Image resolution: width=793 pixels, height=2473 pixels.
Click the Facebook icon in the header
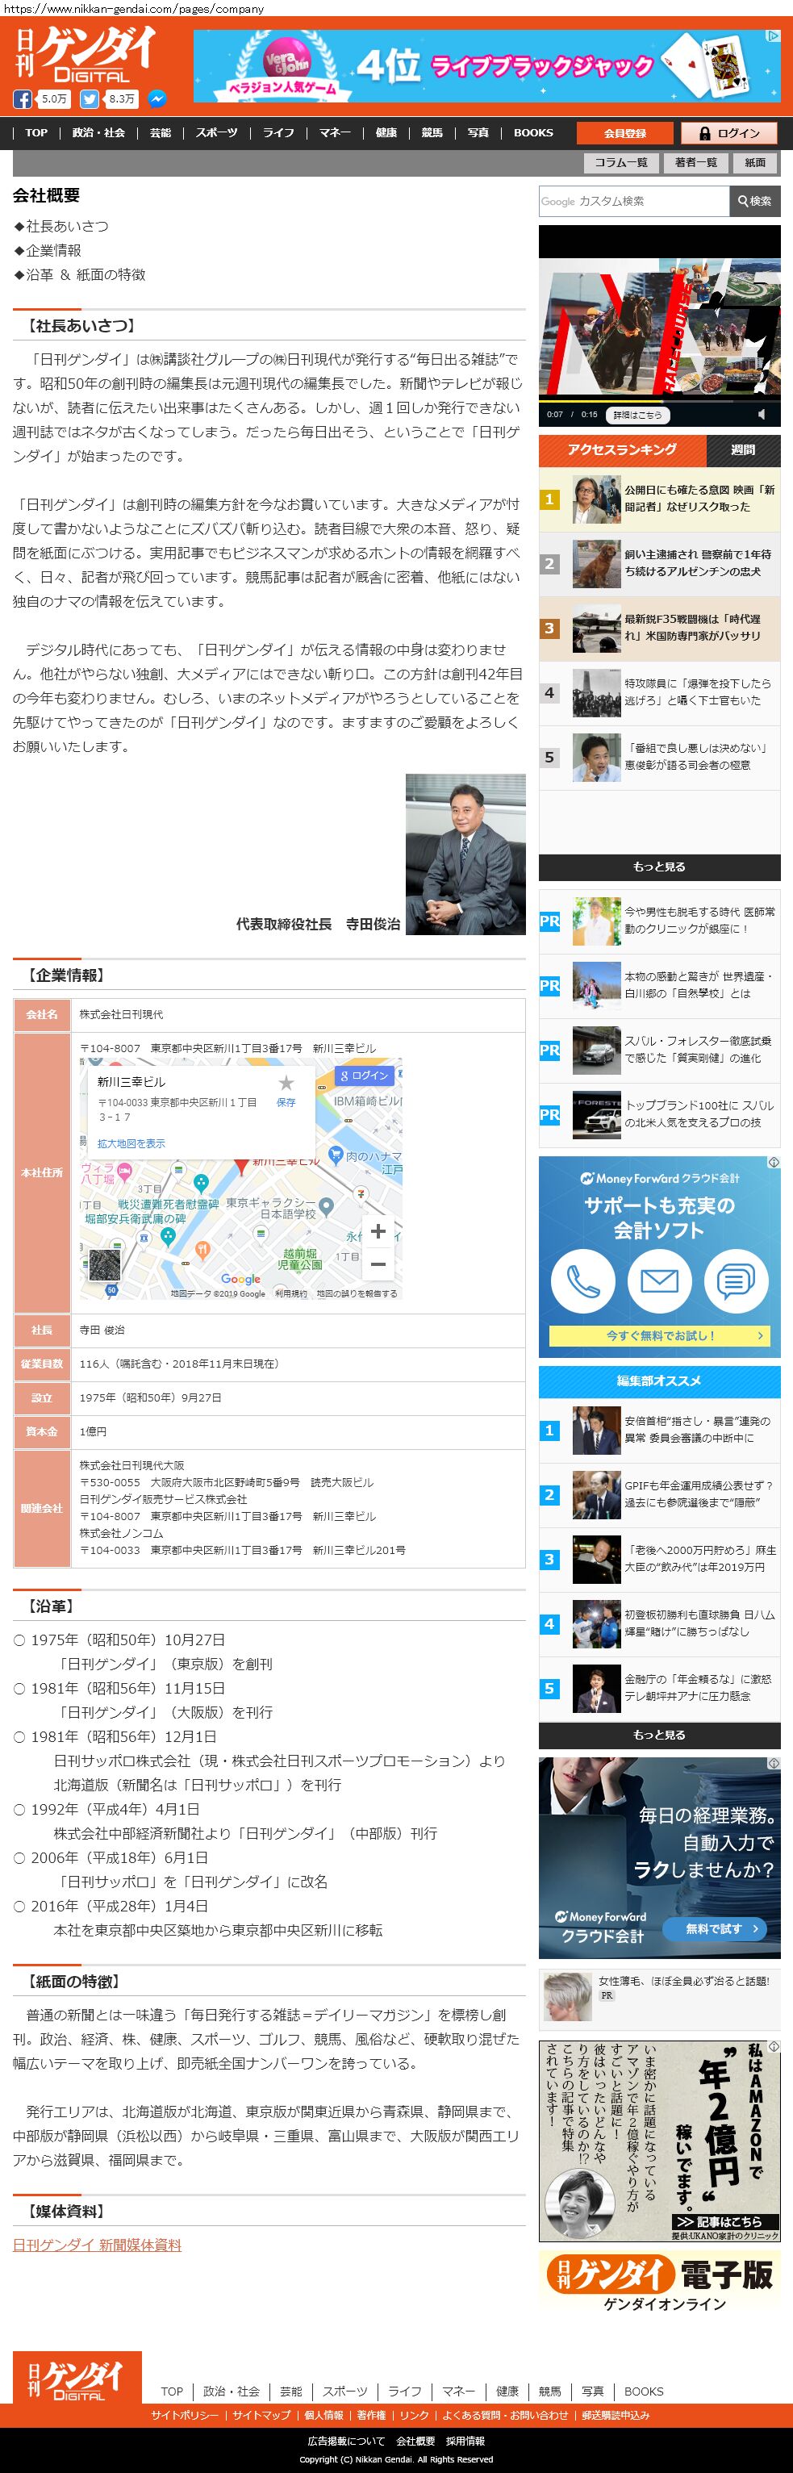(x=22, y=99)
